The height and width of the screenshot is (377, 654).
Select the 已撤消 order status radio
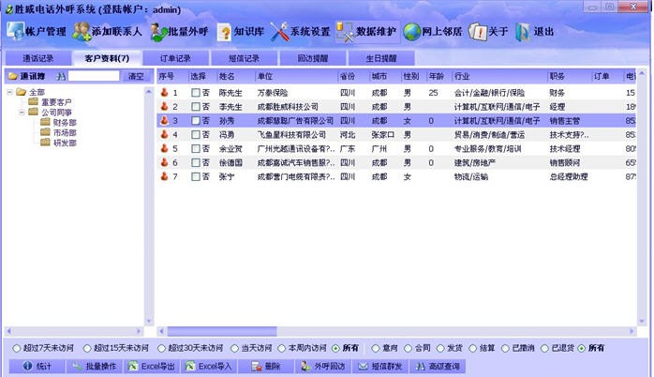pyautogui.click(x=505, y=348)
